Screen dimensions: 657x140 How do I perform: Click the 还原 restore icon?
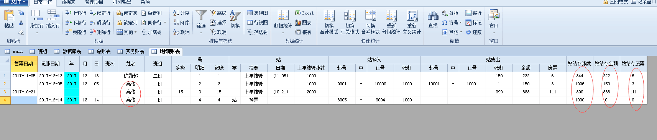[474, 32]
